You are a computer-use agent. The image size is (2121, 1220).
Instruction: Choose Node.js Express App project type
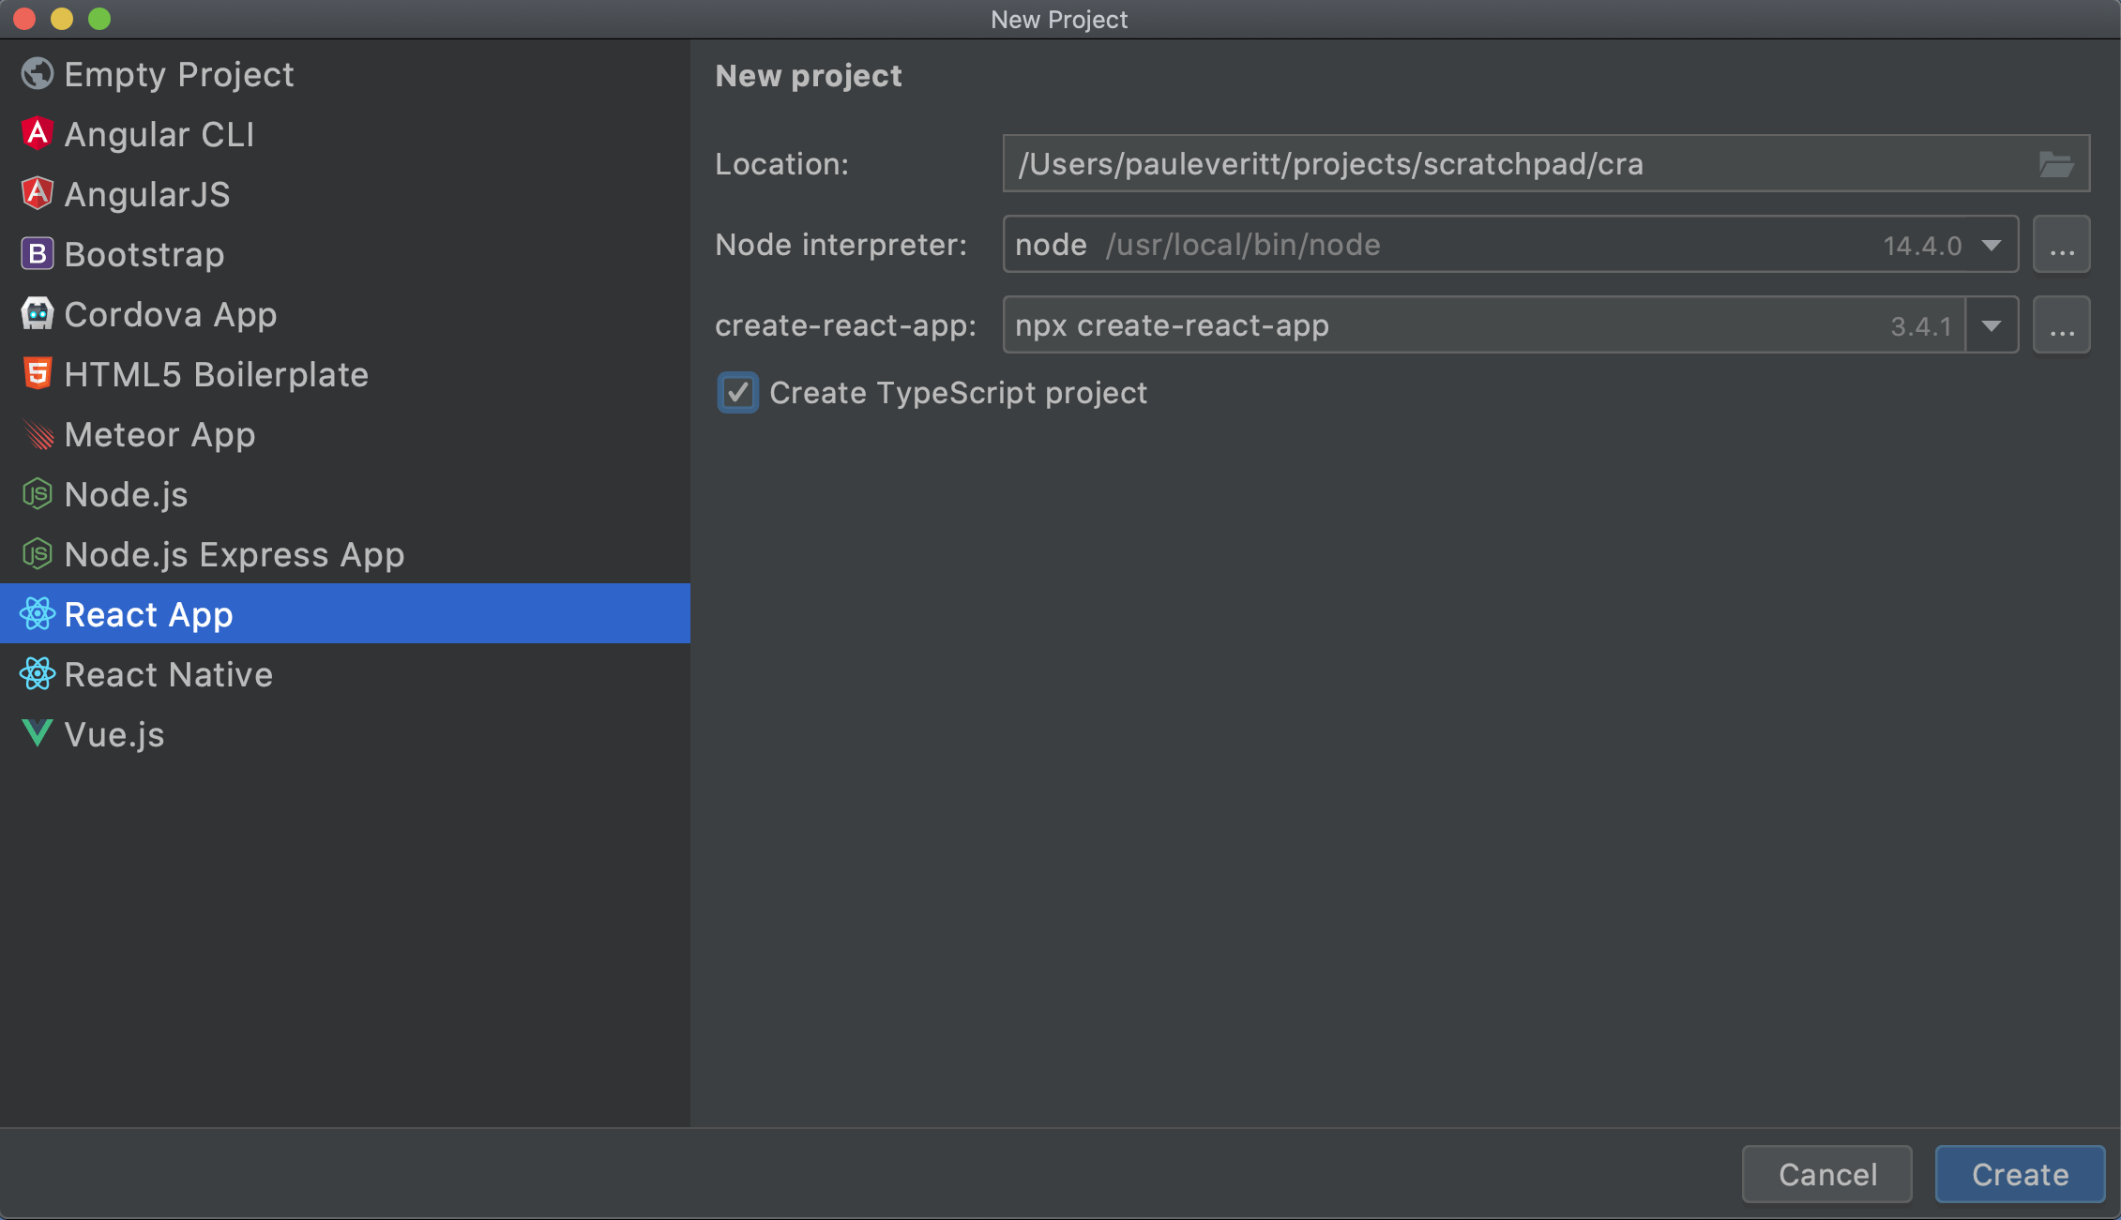coord(233,554)
